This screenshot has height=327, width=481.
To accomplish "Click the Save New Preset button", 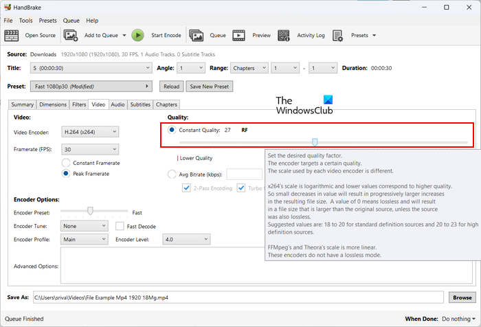I will coord(210,87).
